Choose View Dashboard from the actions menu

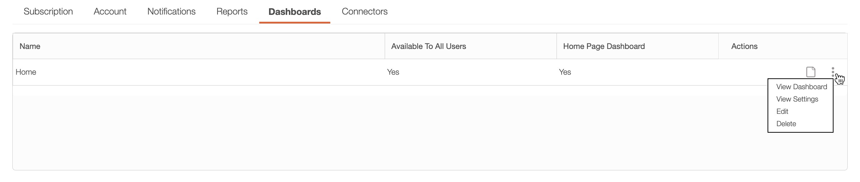pyautogui.click(x=801, y=87)
